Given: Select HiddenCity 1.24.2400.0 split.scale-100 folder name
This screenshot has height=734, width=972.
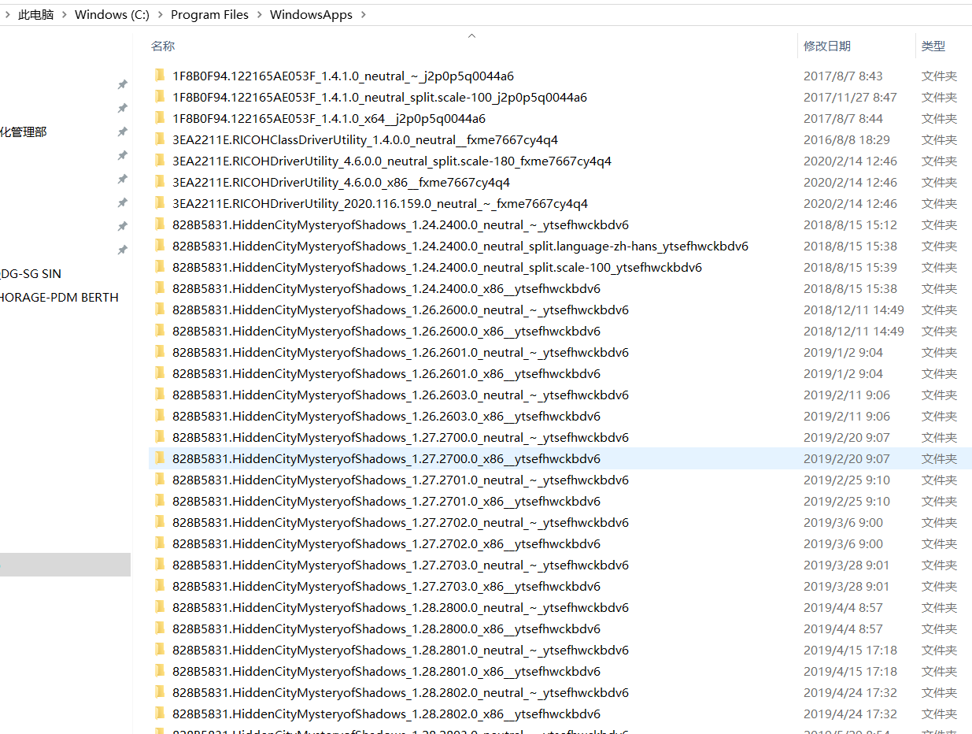Looking at the screenshot, I should [437, 268].
